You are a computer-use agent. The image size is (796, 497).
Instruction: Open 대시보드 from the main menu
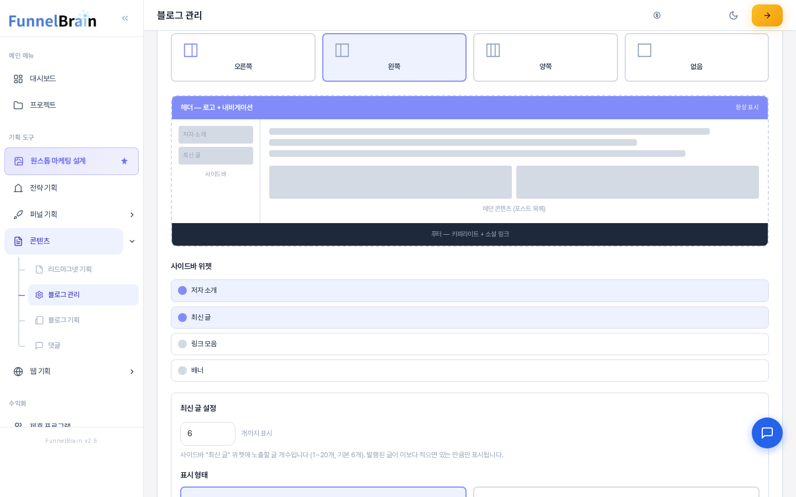(x=71, y=79)
